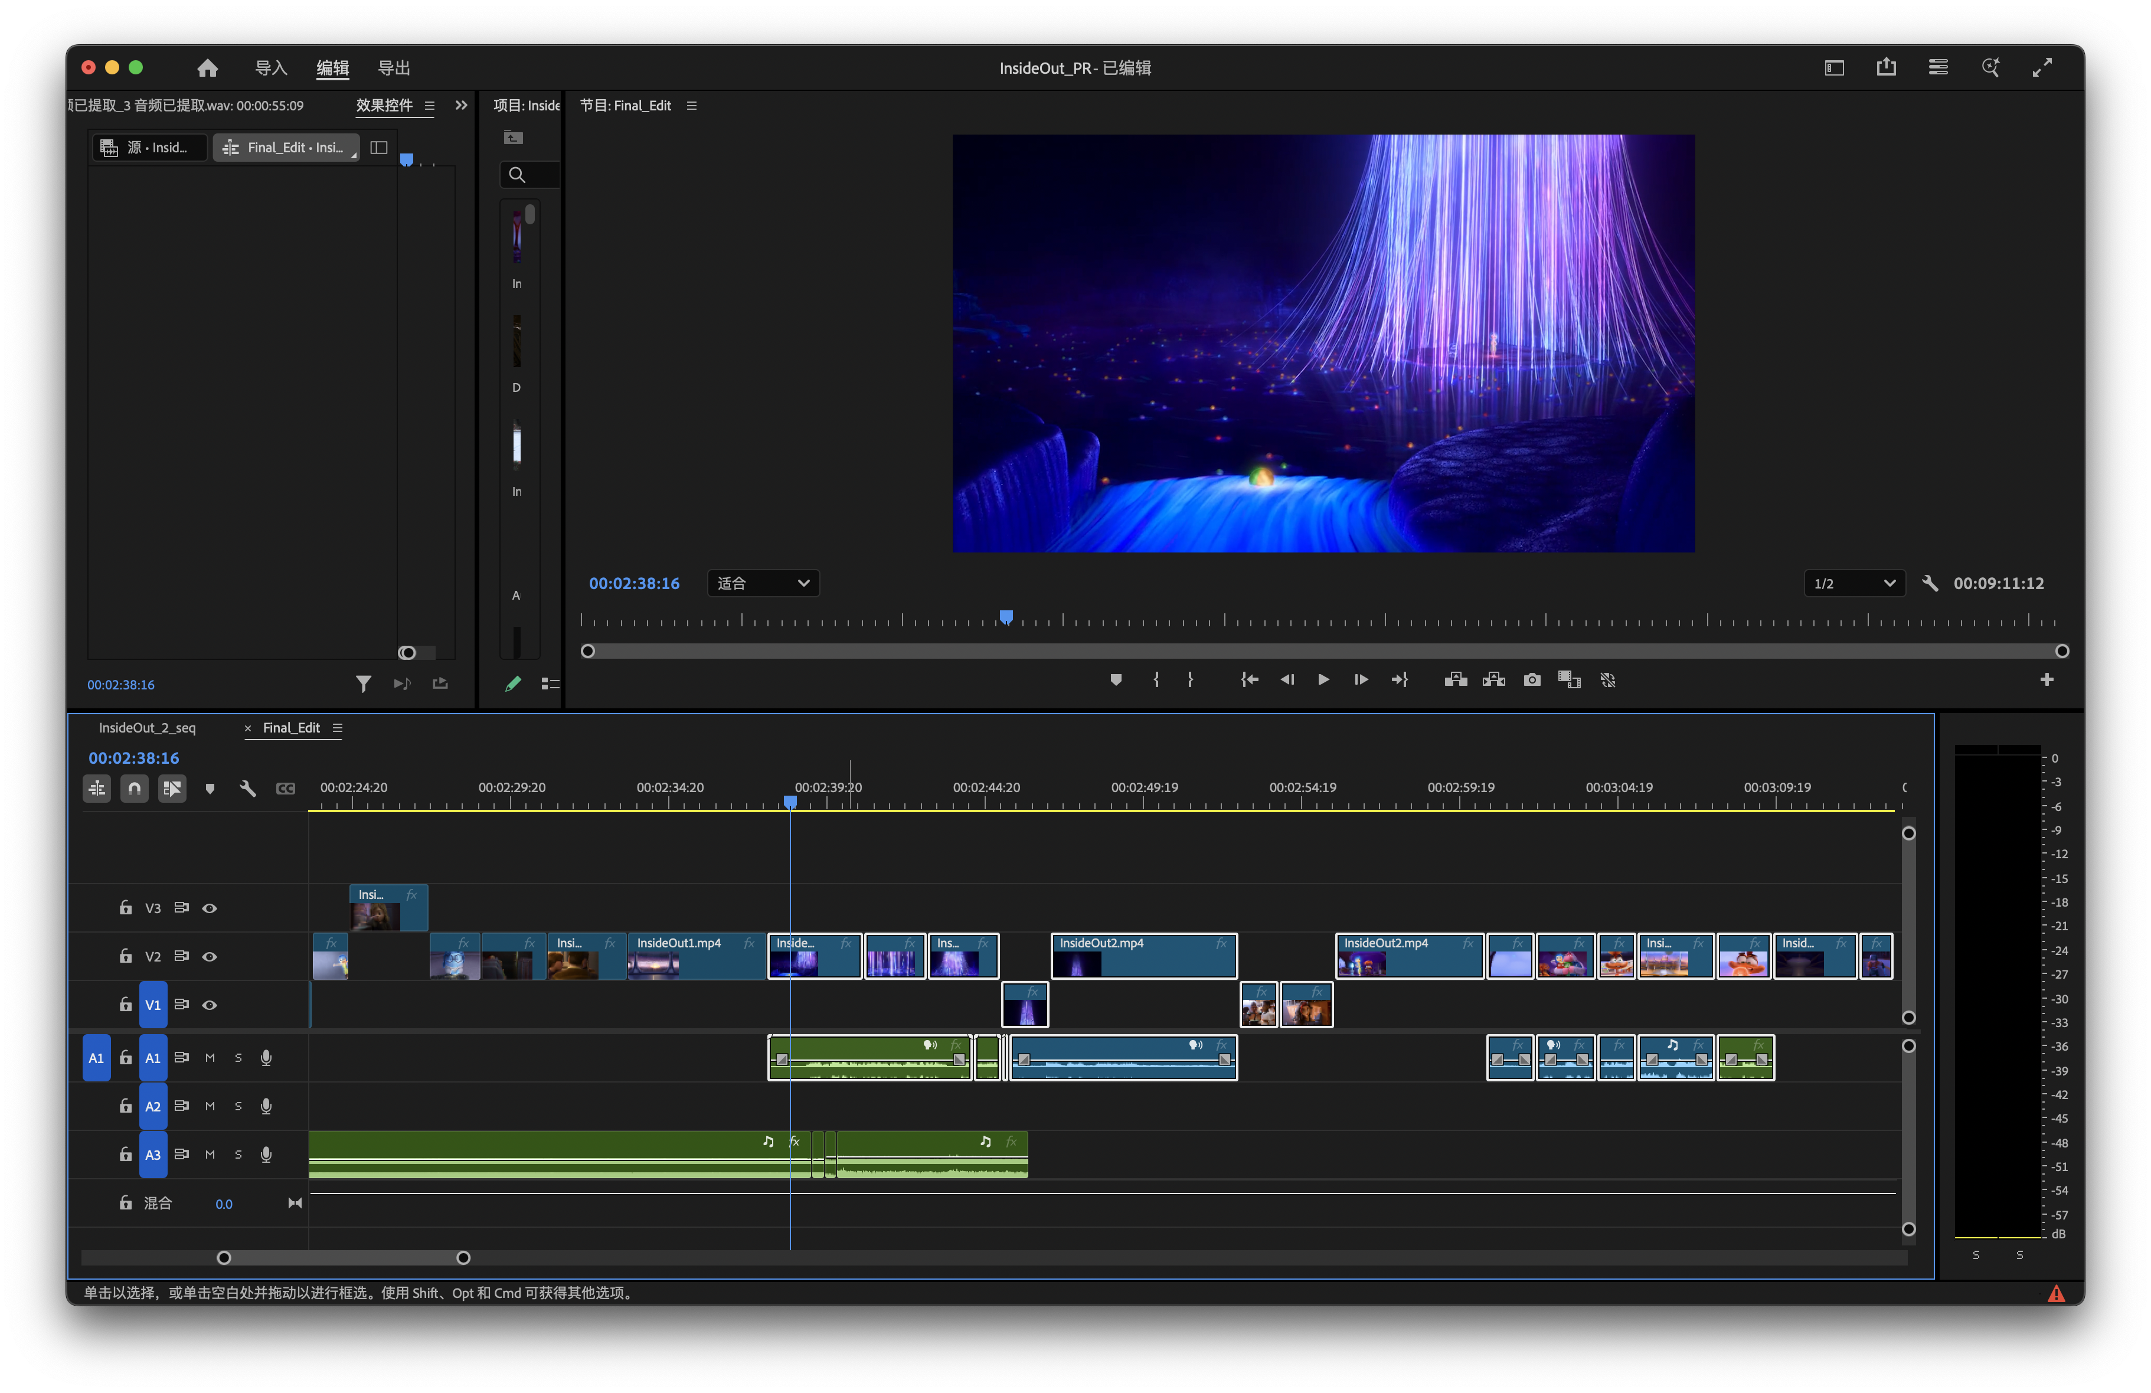Open Program monitor button editor plus icon
The height and width of the screenshot is (1393, 2151).
[2046, 680]
